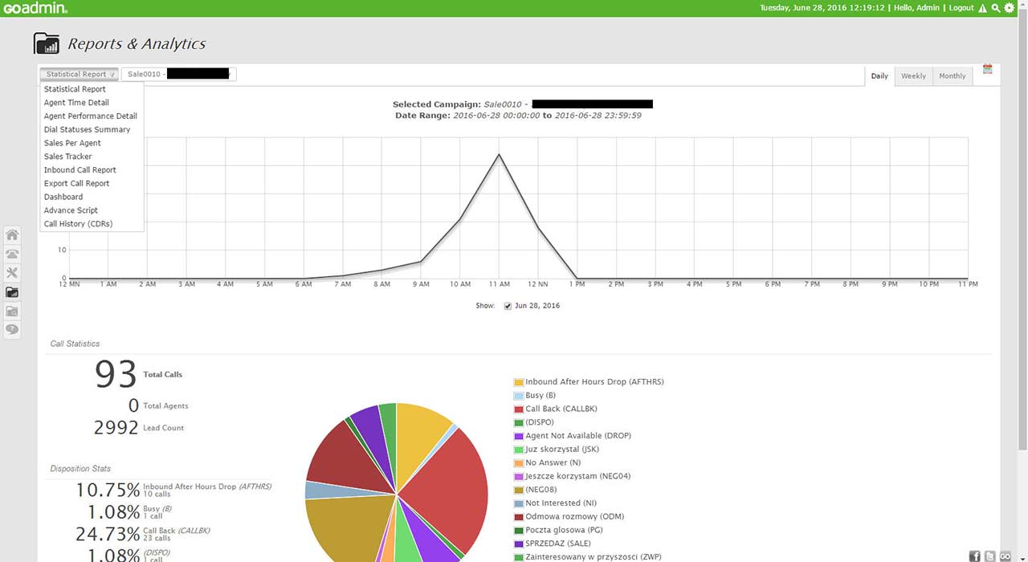Open Sales Tracker report
The width and height of the screenshot is (1028, 562).
click(68, 157)
